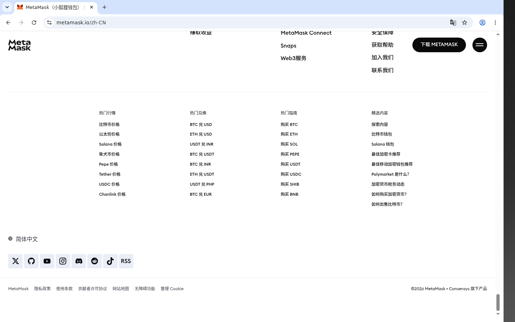This screenshot has width=515, height=322.
Task: Open the 探索内容 link
Action: pos(380,125)
